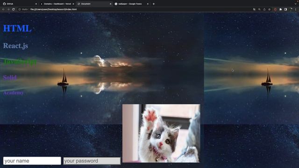Open the zoom magnifier icon
299x168 pixels.
(x=259, y=9)
